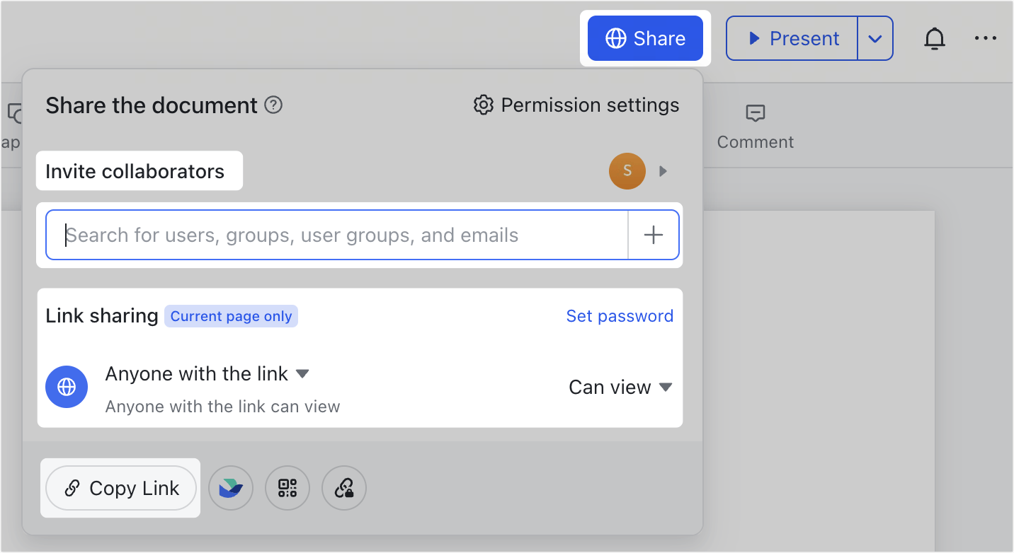Open the notifications bell
This screenshot has height=553, width=1014.
(935, 38)
